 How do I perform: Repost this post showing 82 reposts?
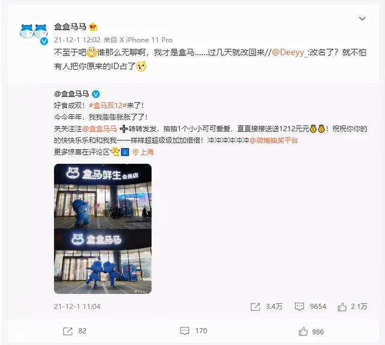pos(75,331)
